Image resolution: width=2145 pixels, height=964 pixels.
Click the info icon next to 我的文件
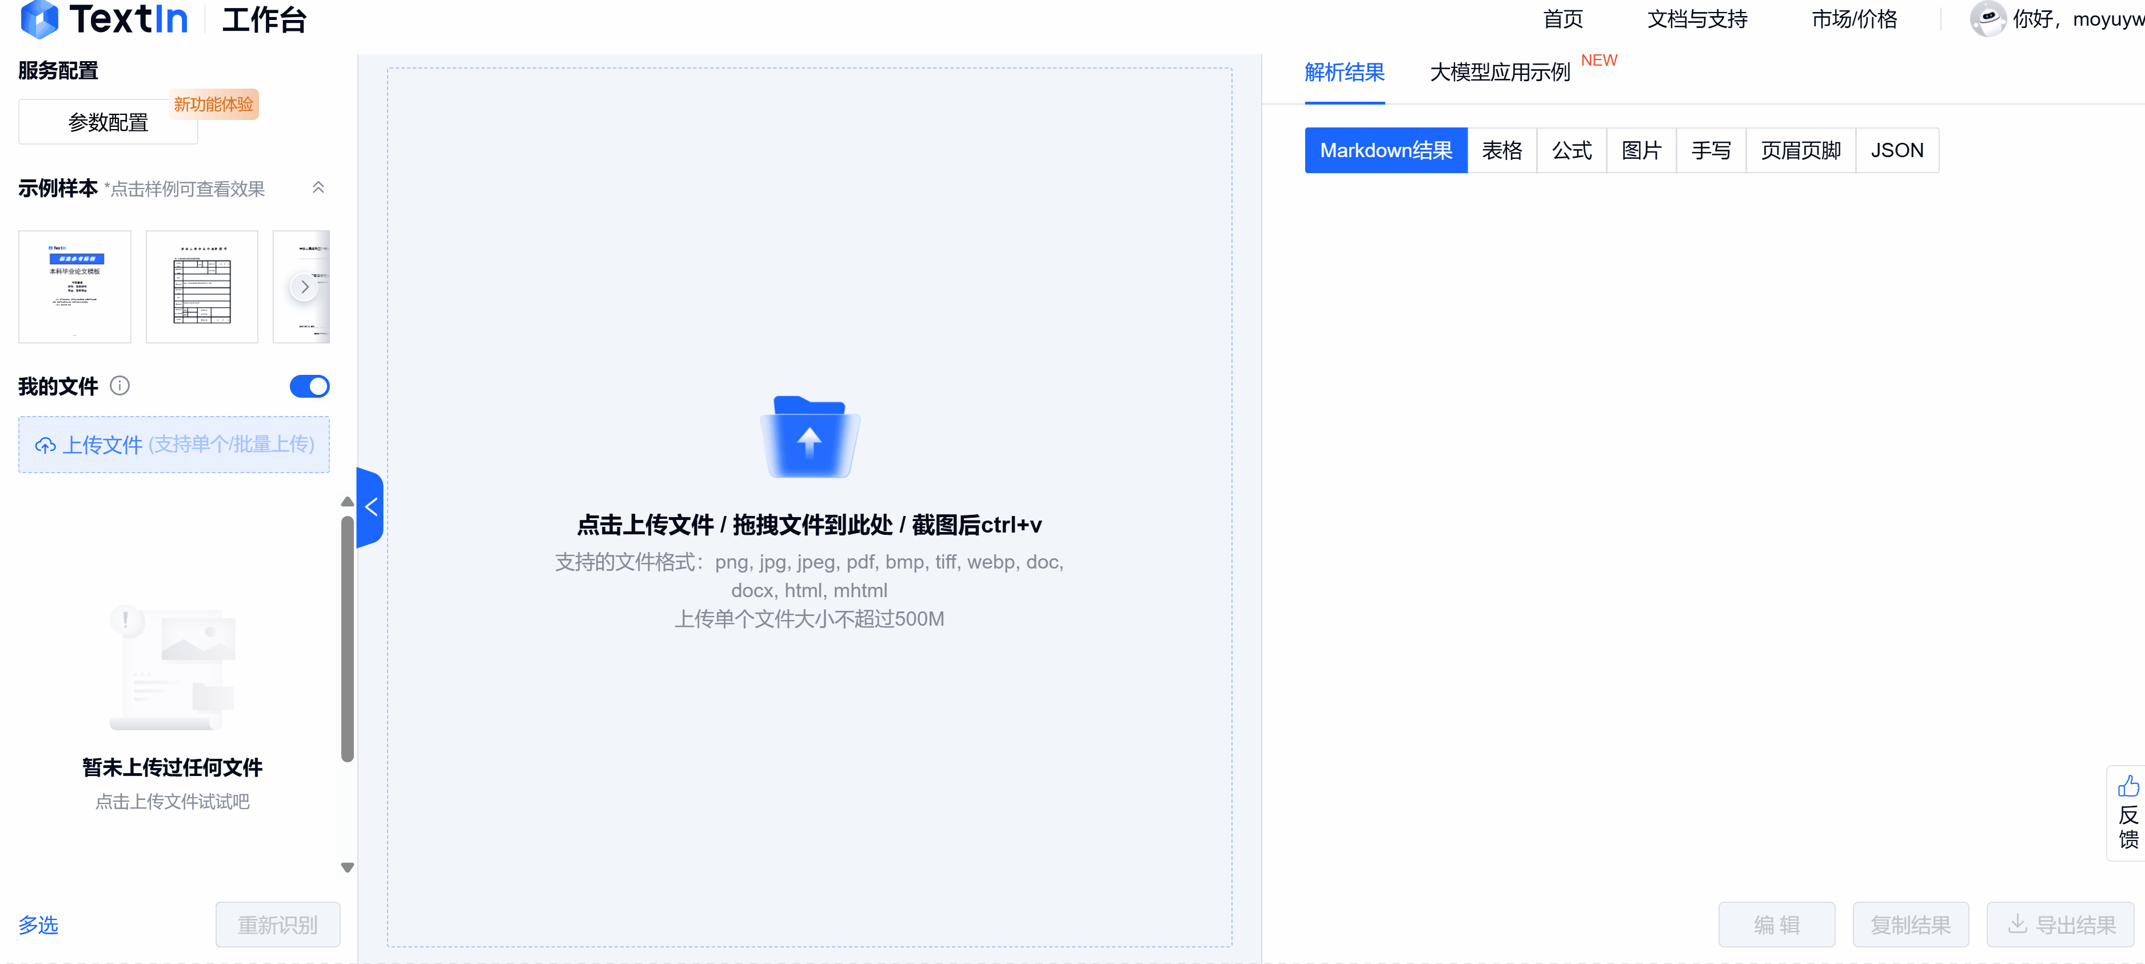click(x=122, y=386)
